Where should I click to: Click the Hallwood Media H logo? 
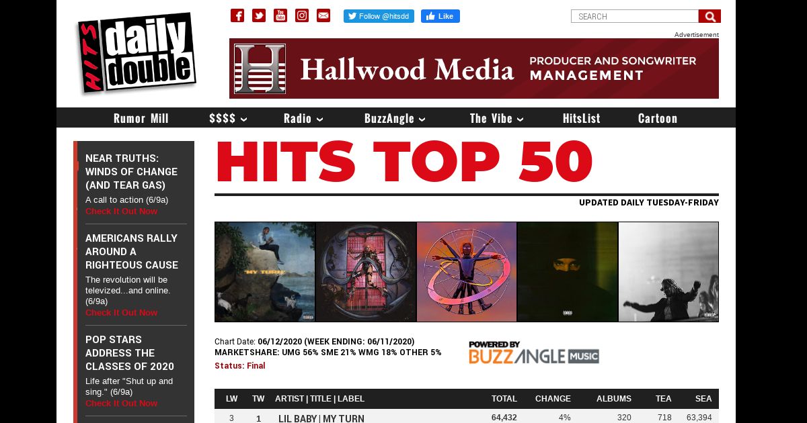coord(260,68)
